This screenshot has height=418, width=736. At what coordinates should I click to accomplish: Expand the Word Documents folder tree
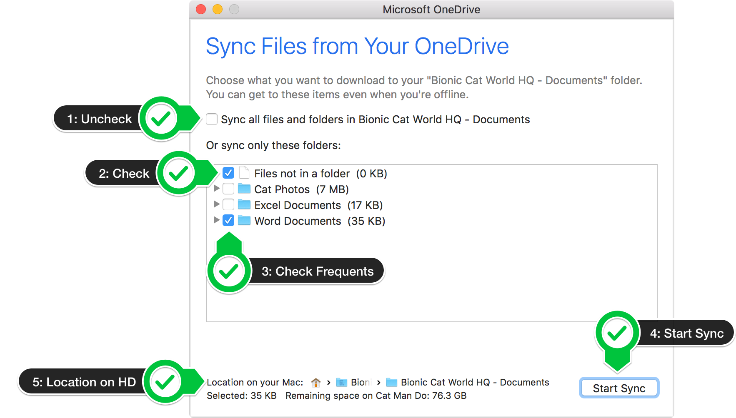tap(216, 220)
